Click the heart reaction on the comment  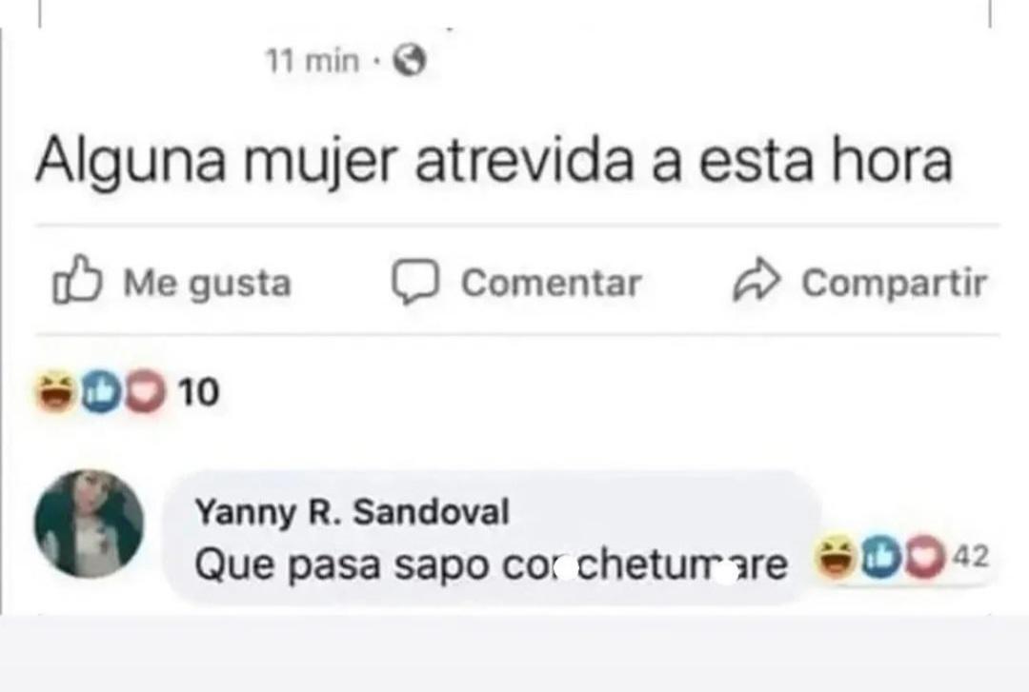[924, 558]
